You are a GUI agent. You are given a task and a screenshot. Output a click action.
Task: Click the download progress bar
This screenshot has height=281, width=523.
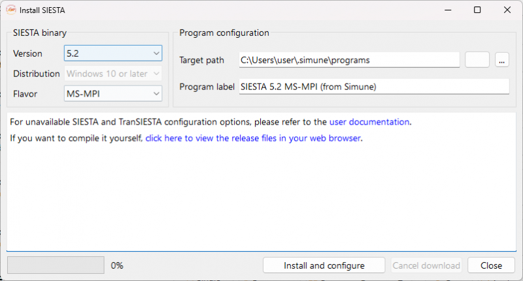(56, 265)
